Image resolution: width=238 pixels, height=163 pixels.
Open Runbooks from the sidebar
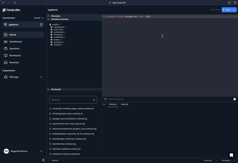click(x=15, y=55)
